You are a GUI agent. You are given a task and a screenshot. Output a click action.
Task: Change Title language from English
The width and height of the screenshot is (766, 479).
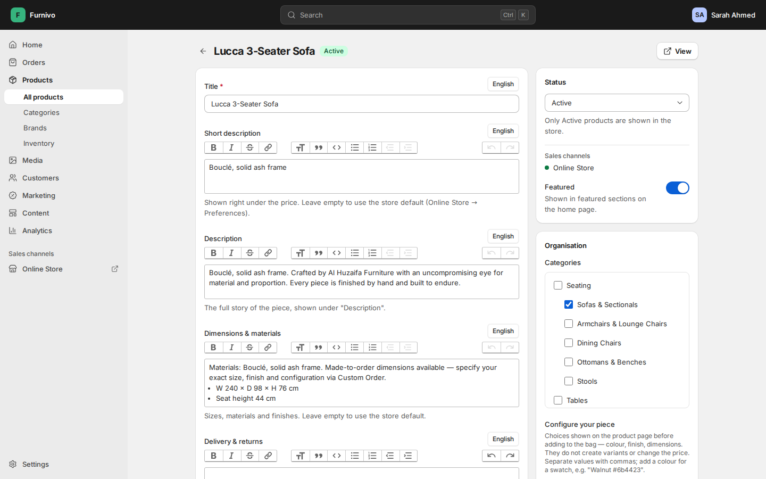point(503,84)
